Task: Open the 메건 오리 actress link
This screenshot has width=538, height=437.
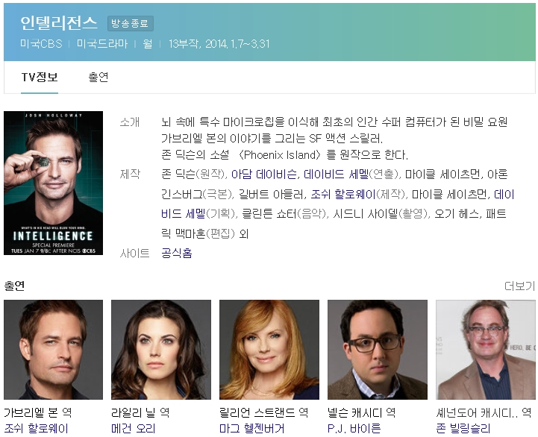Action: (x=134, y=429)
